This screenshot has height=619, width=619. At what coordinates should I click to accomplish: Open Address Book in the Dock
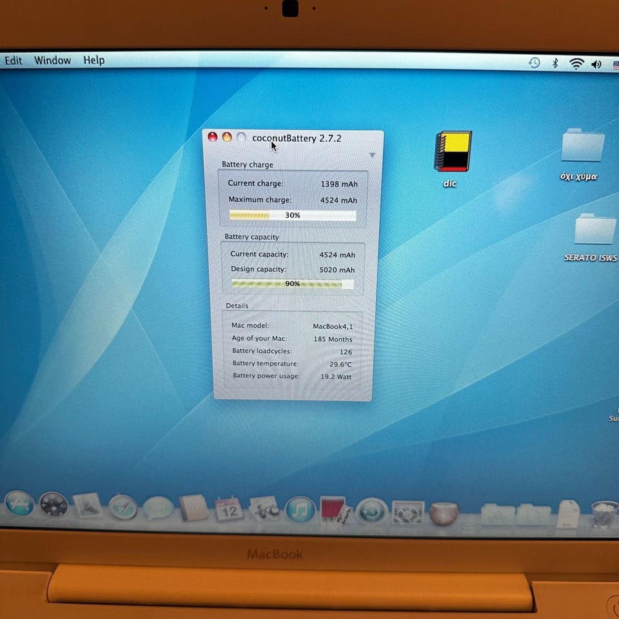pyautogui.click(x=193, y=507)
